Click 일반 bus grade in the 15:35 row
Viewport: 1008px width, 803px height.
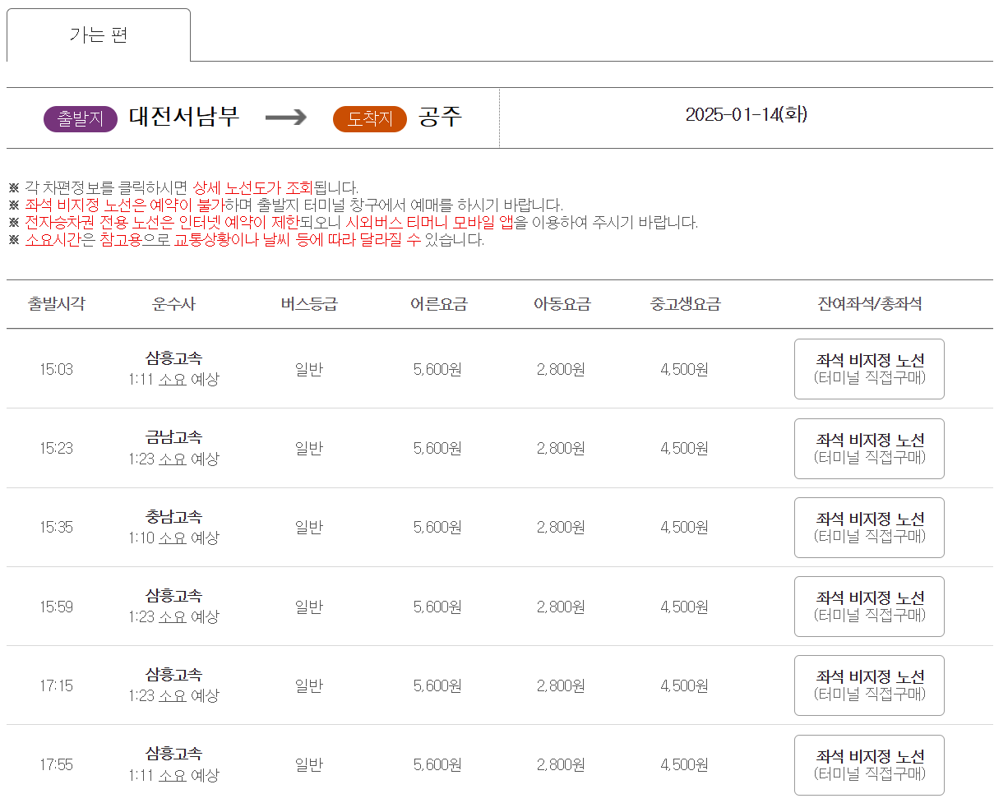[309, 527]
